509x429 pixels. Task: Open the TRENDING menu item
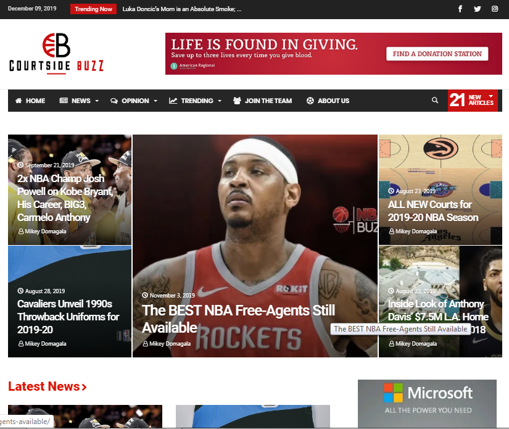tap(197, 101)
